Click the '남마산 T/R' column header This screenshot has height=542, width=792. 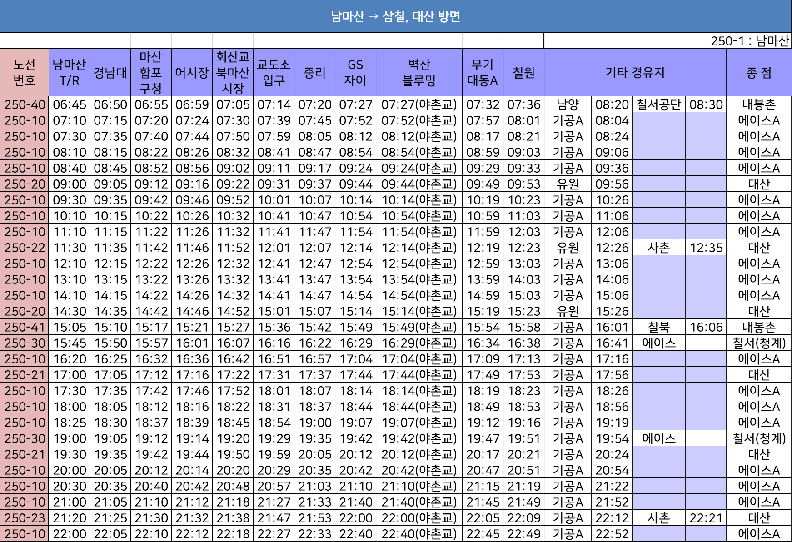point(69,73)
